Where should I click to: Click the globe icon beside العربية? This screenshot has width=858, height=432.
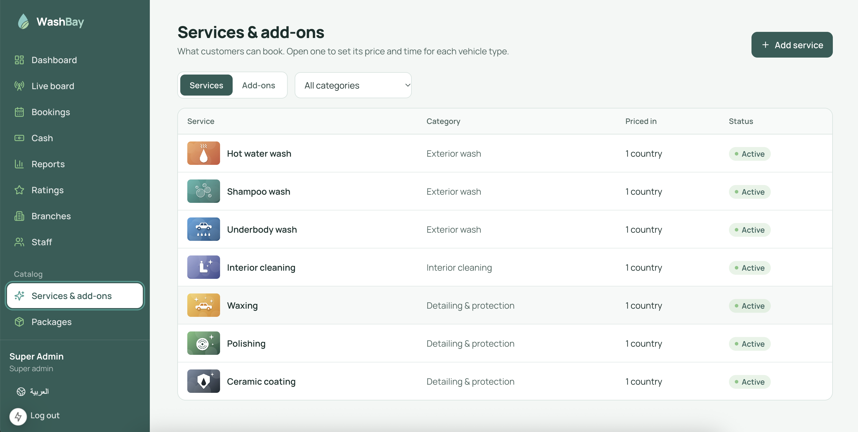[x=21, y=391]
